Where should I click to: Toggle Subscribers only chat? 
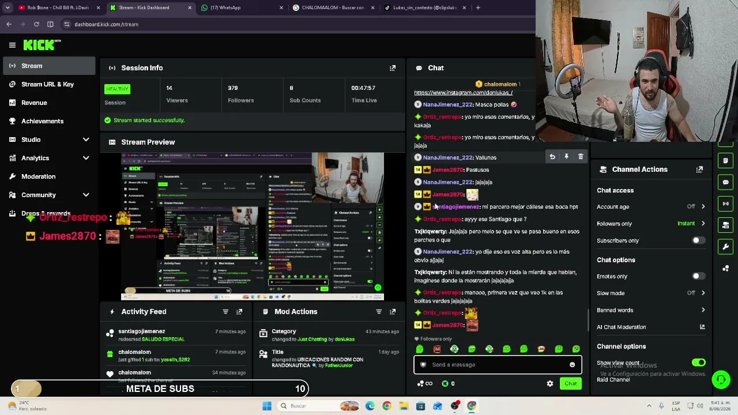[698, 240]
